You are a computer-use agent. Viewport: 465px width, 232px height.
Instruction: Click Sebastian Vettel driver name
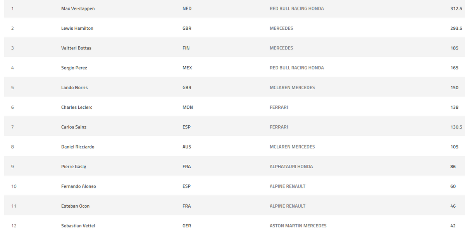pos(78,226)
